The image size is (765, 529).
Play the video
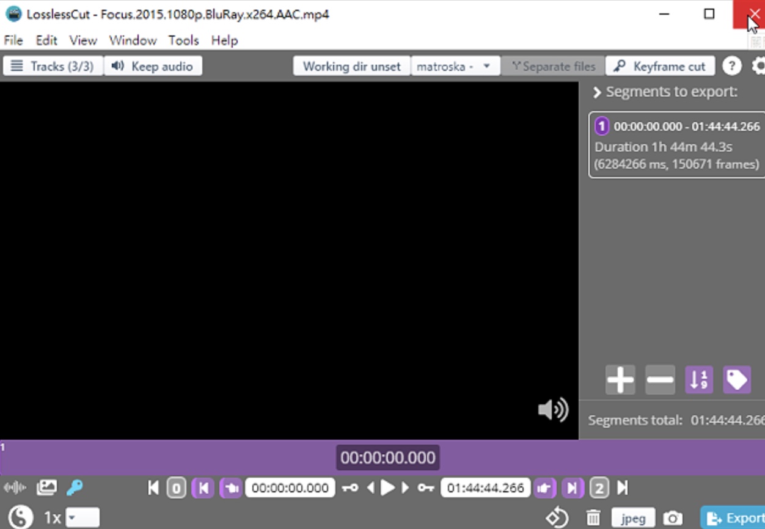(x=388, y=488)
